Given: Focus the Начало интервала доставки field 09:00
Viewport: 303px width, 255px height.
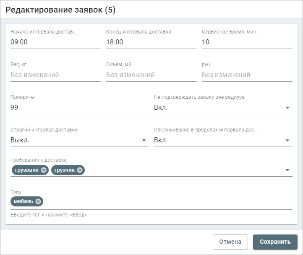Looking at the screenshot, I should pos(56,42).
